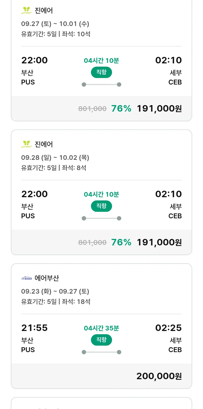Click Jin Air logo on 09.28 flight

(x=27, y=144)
